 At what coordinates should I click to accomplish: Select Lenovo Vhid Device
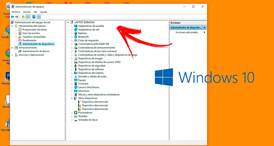point(89,87)
